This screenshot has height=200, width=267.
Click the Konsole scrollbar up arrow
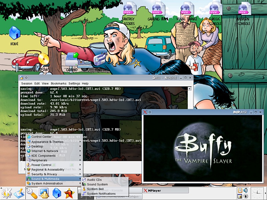(190, 89)
